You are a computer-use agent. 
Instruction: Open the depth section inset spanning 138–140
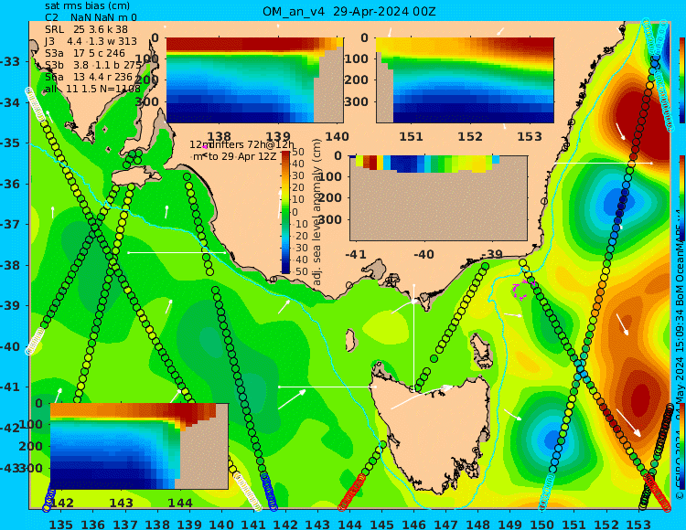tap(254, 80)
